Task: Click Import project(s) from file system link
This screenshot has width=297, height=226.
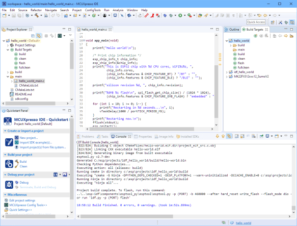Action: [43, 147]
